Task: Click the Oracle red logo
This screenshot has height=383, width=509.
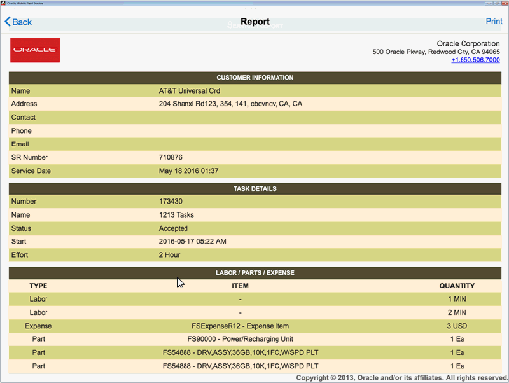Action: [35, 50]
